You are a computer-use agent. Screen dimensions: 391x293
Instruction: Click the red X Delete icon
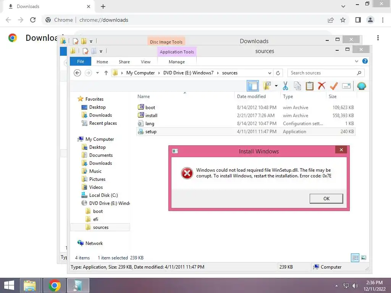(322, 86)
